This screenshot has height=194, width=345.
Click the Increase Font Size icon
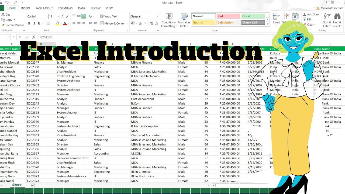pyautogui.click(x=63, y=16)
